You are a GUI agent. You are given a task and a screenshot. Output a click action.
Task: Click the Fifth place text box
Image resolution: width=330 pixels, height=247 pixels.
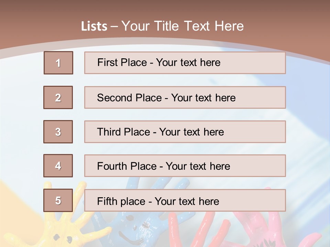coord(185,201)
